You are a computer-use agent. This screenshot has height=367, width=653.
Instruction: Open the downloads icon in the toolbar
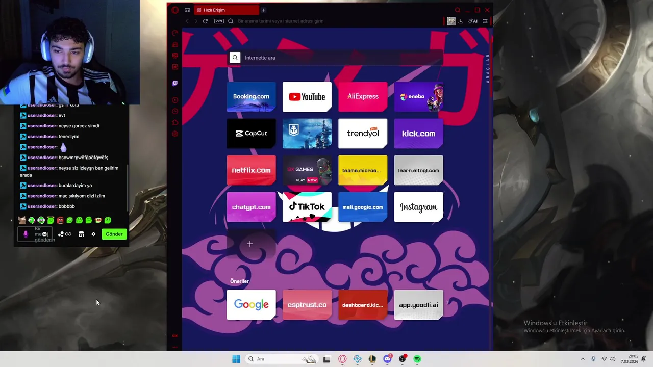[x=460, y=21]
